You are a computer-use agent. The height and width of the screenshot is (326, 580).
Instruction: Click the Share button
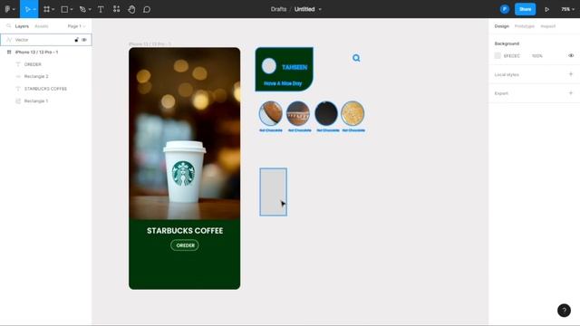click(x=525, y=9)
